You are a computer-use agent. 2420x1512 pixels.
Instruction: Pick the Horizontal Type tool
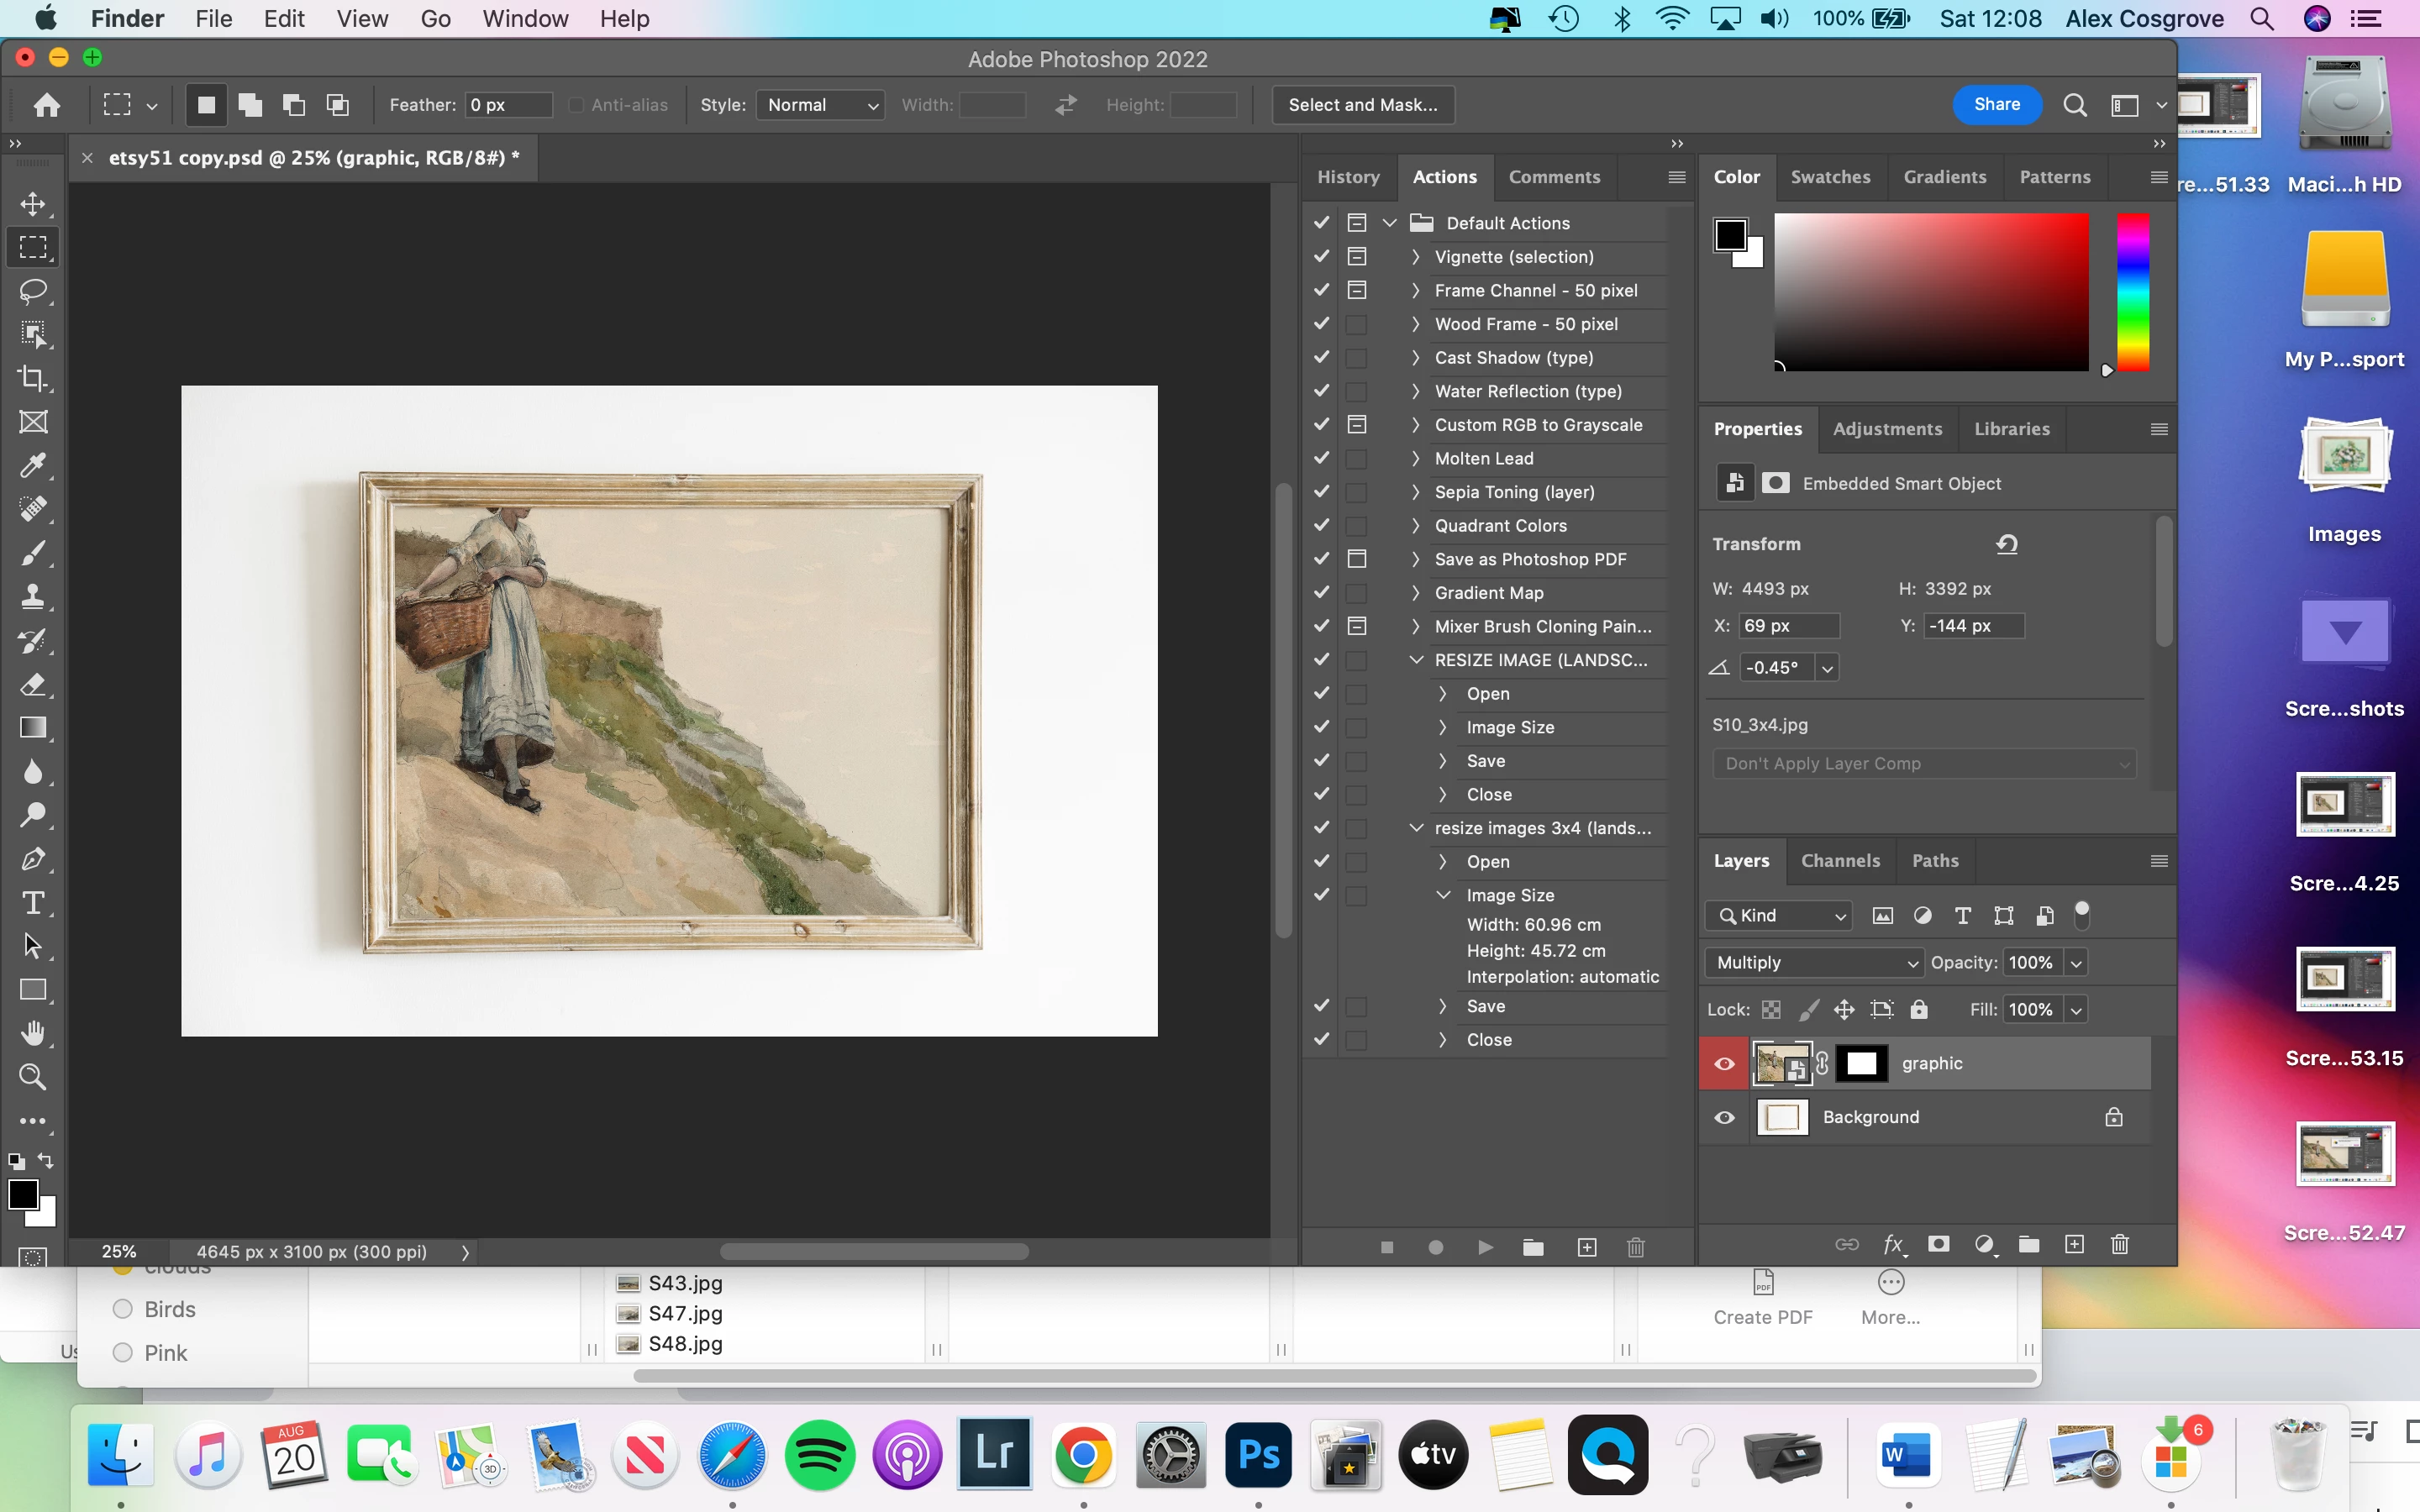(x=33, y=903)
